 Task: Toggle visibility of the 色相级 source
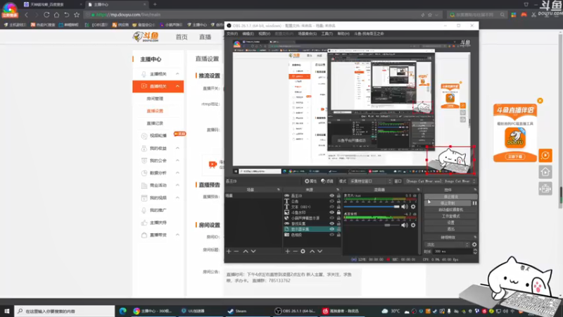coord(331,235)
